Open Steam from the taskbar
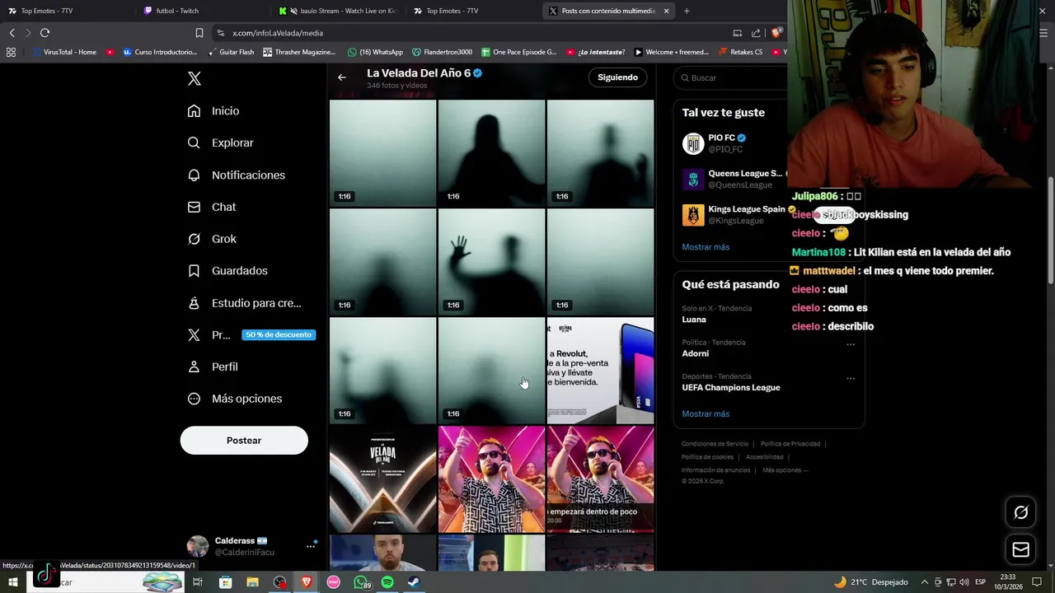The image size is (1055, 593). (414, 582)
